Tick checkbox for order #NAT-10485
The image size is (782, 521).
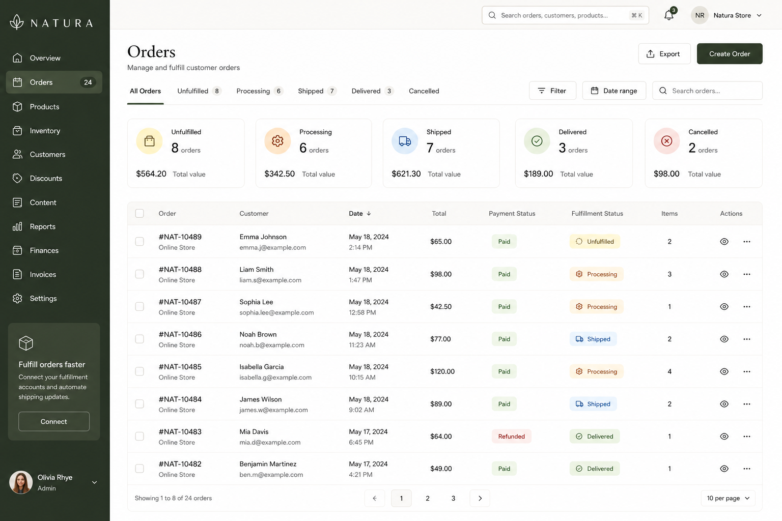coord(139,371)
